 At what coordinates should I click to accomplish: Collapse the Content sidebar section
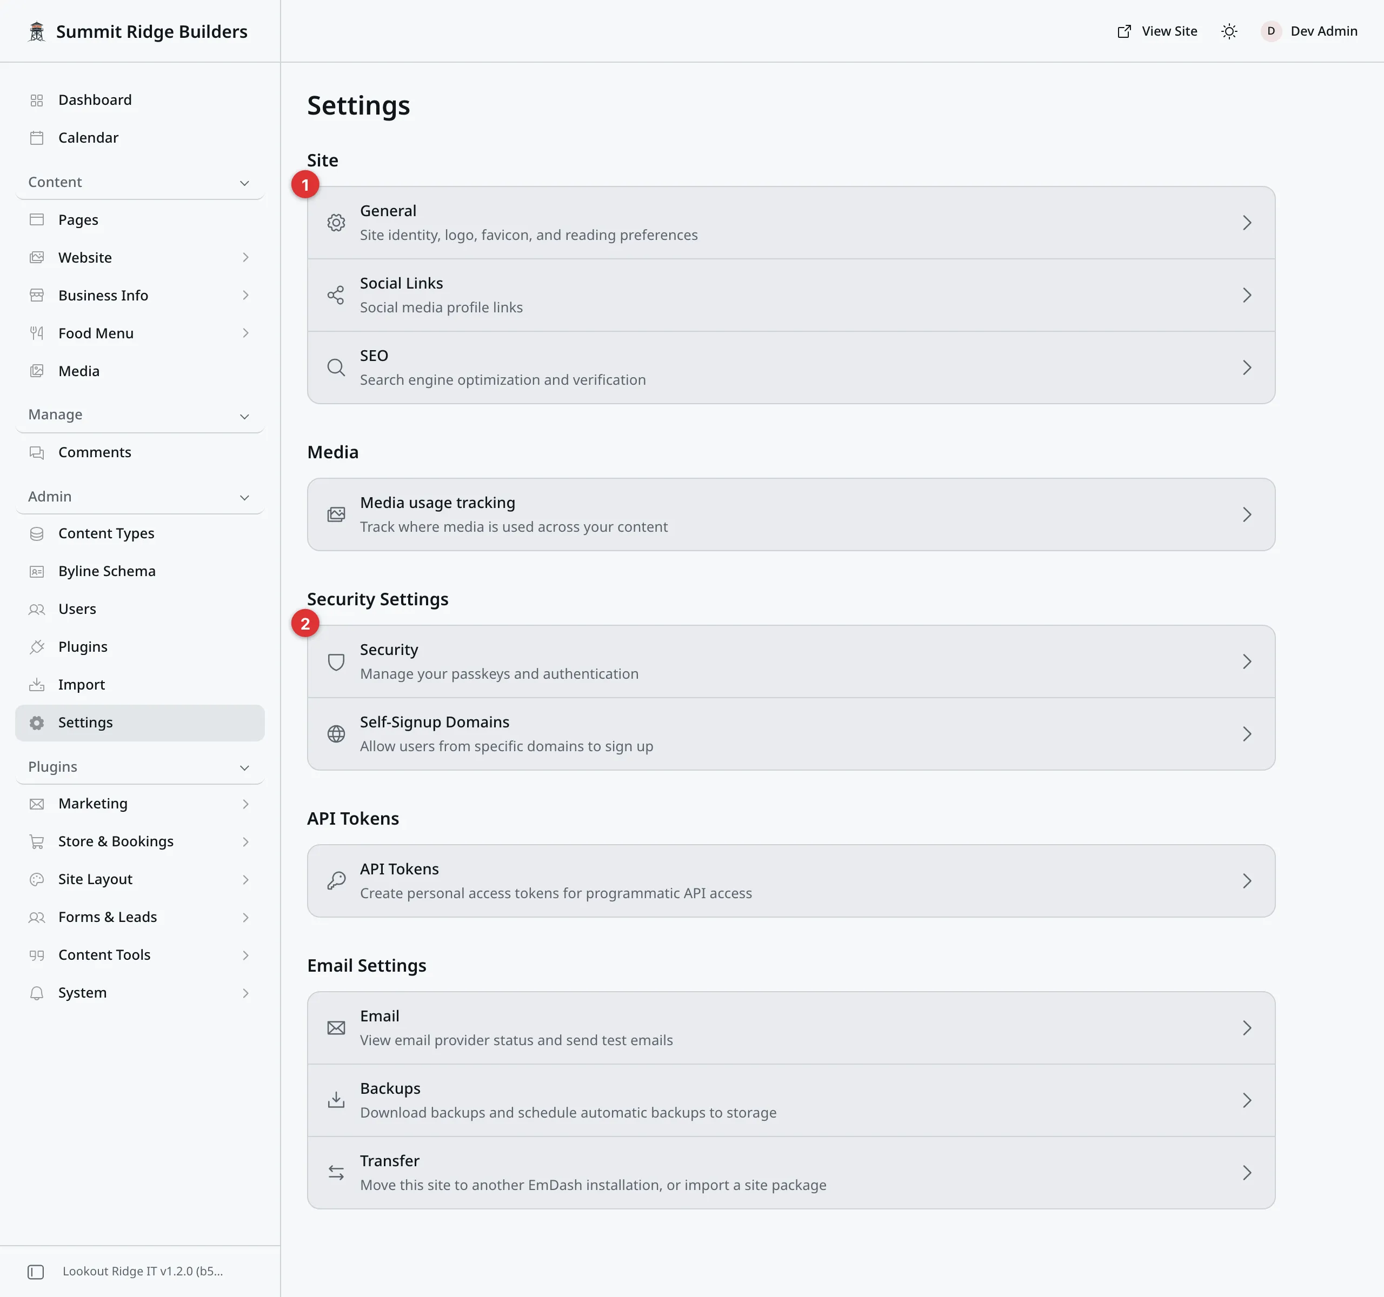(139, 182)
